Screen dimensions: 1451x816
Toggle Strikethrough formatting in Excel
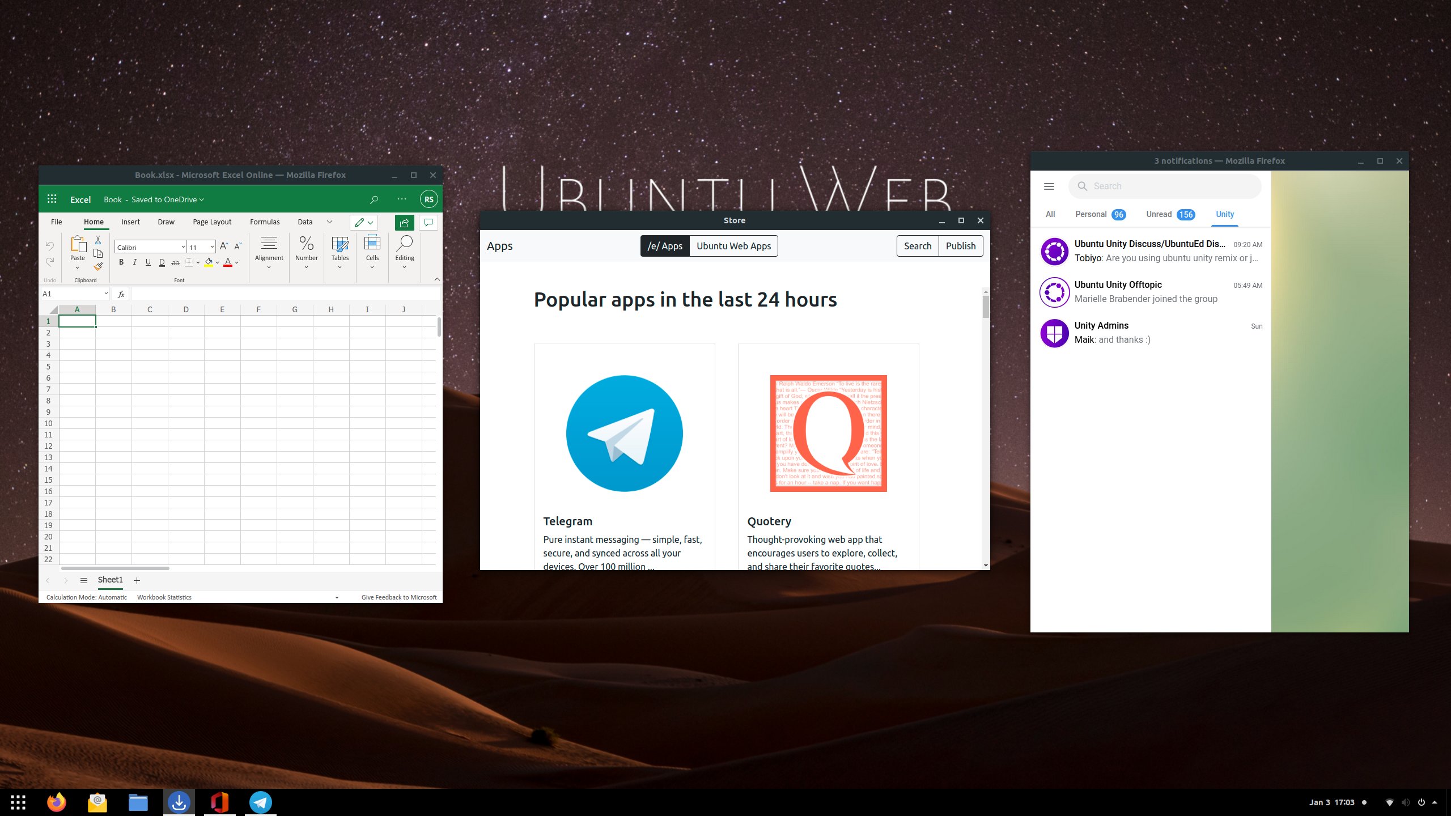pyautogui.click(x=176, y=262)
